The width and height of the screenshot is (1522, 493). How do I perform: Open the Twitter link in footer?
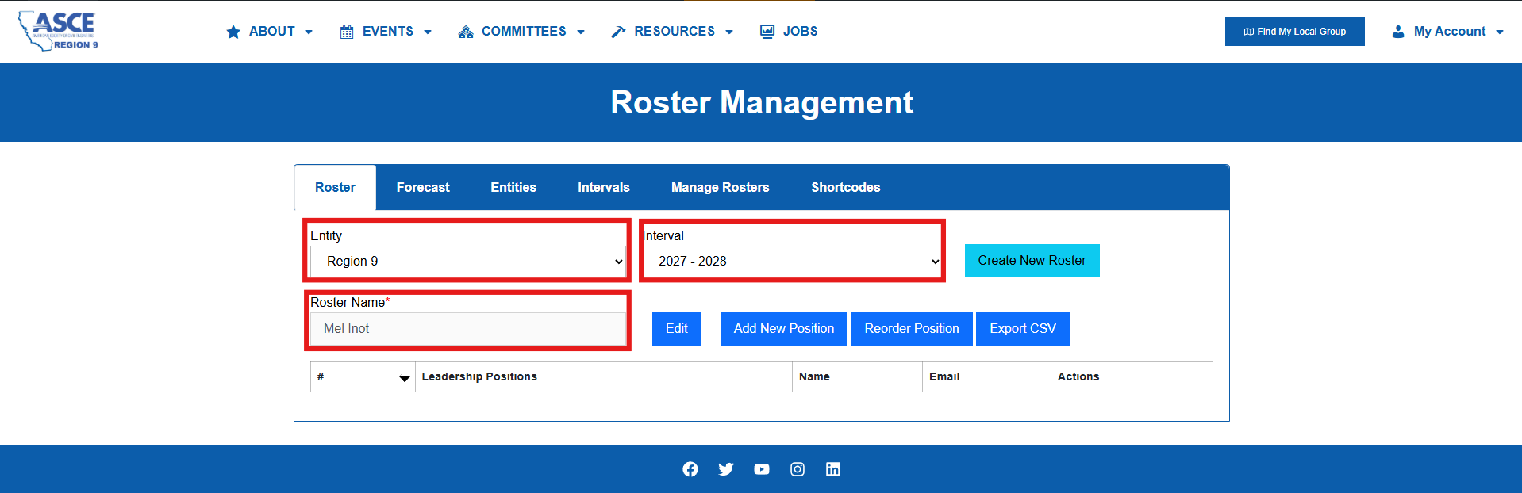[x=726, y=469]
